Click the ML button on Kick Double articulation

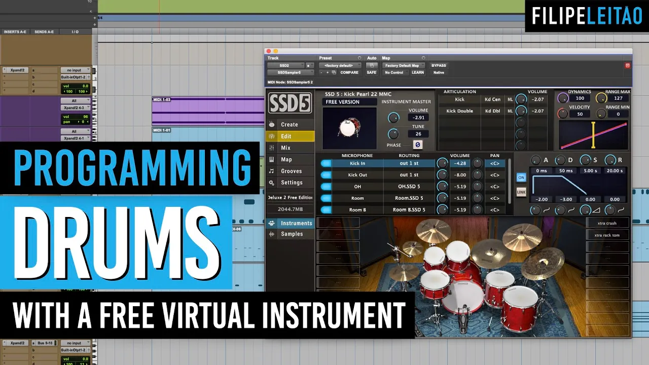[510, 111]
